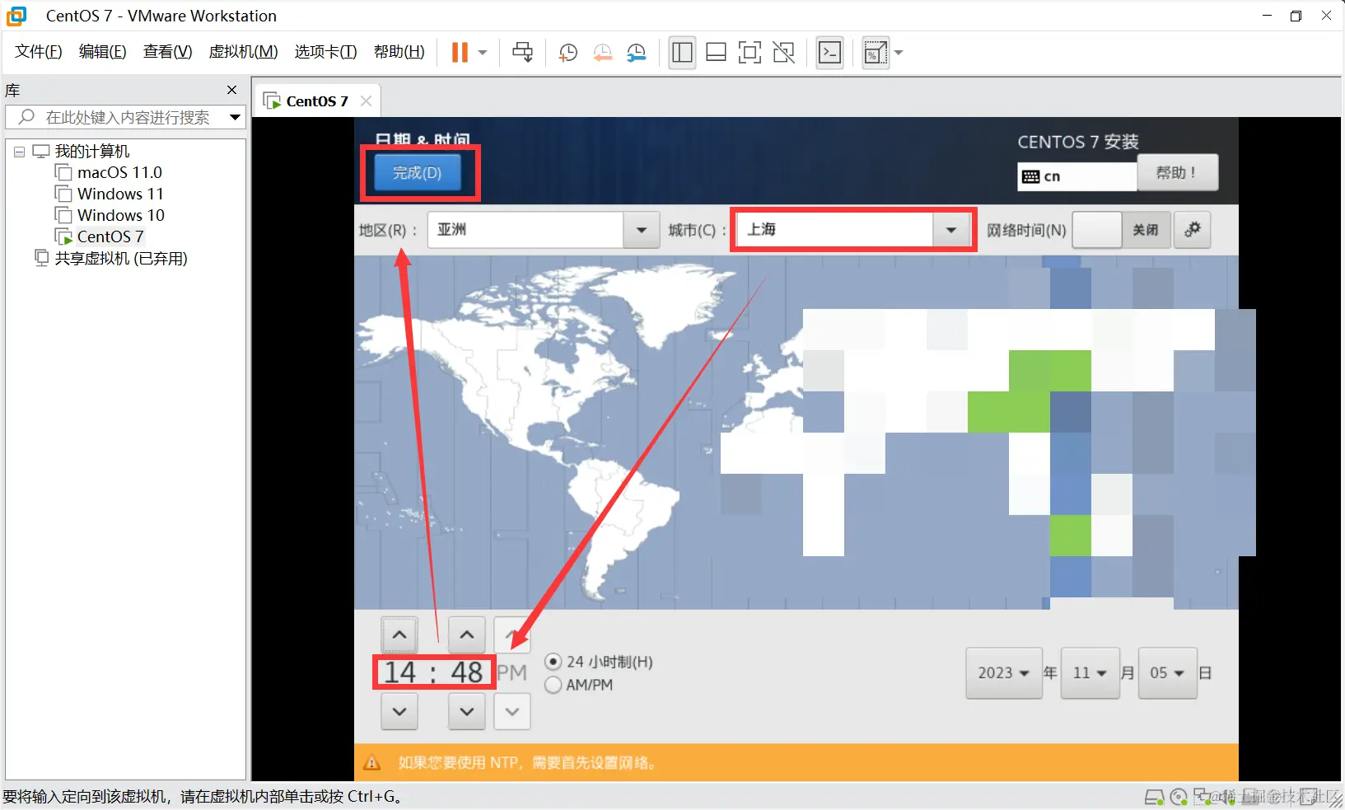Open the 查看(V) menu
The width and height of the screenshot is (1345, 810).
[168, 52]
